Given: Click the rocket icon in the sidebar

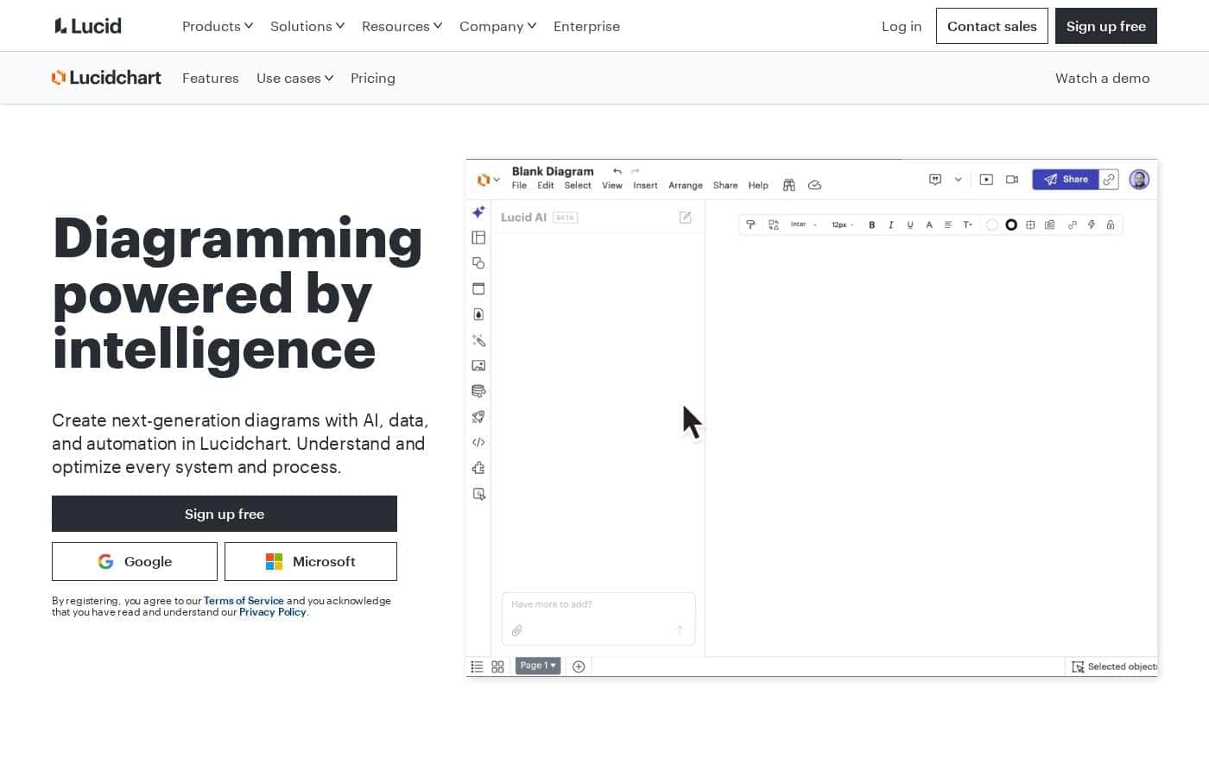Looking at the screenshot, I should click(x=478, y=417).
